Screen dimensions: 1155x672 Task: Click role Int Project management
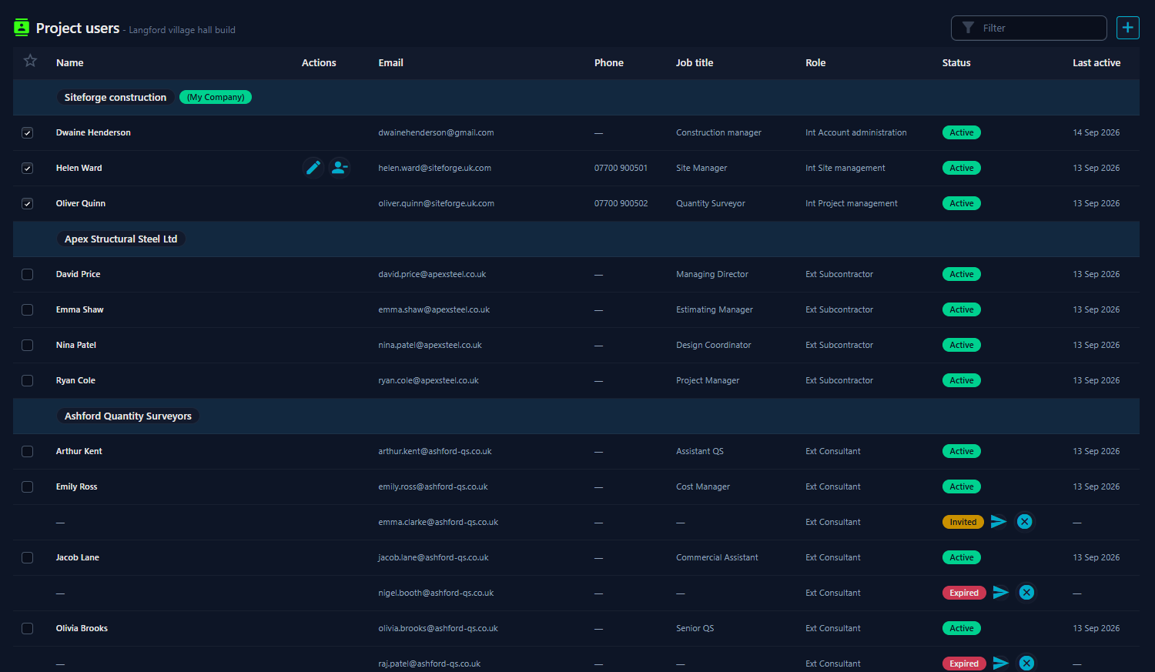[x=852, y=203]
